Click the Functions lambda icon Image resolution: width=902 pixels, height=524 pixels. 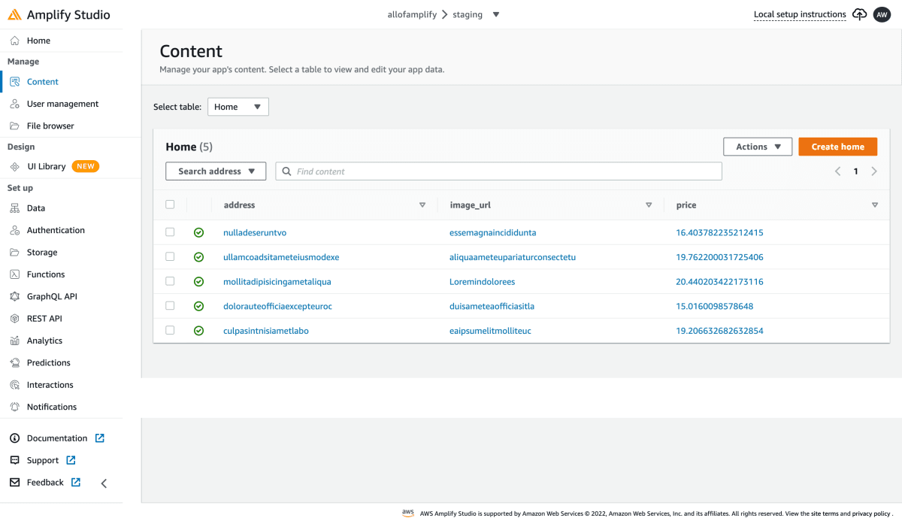(15, 274)
